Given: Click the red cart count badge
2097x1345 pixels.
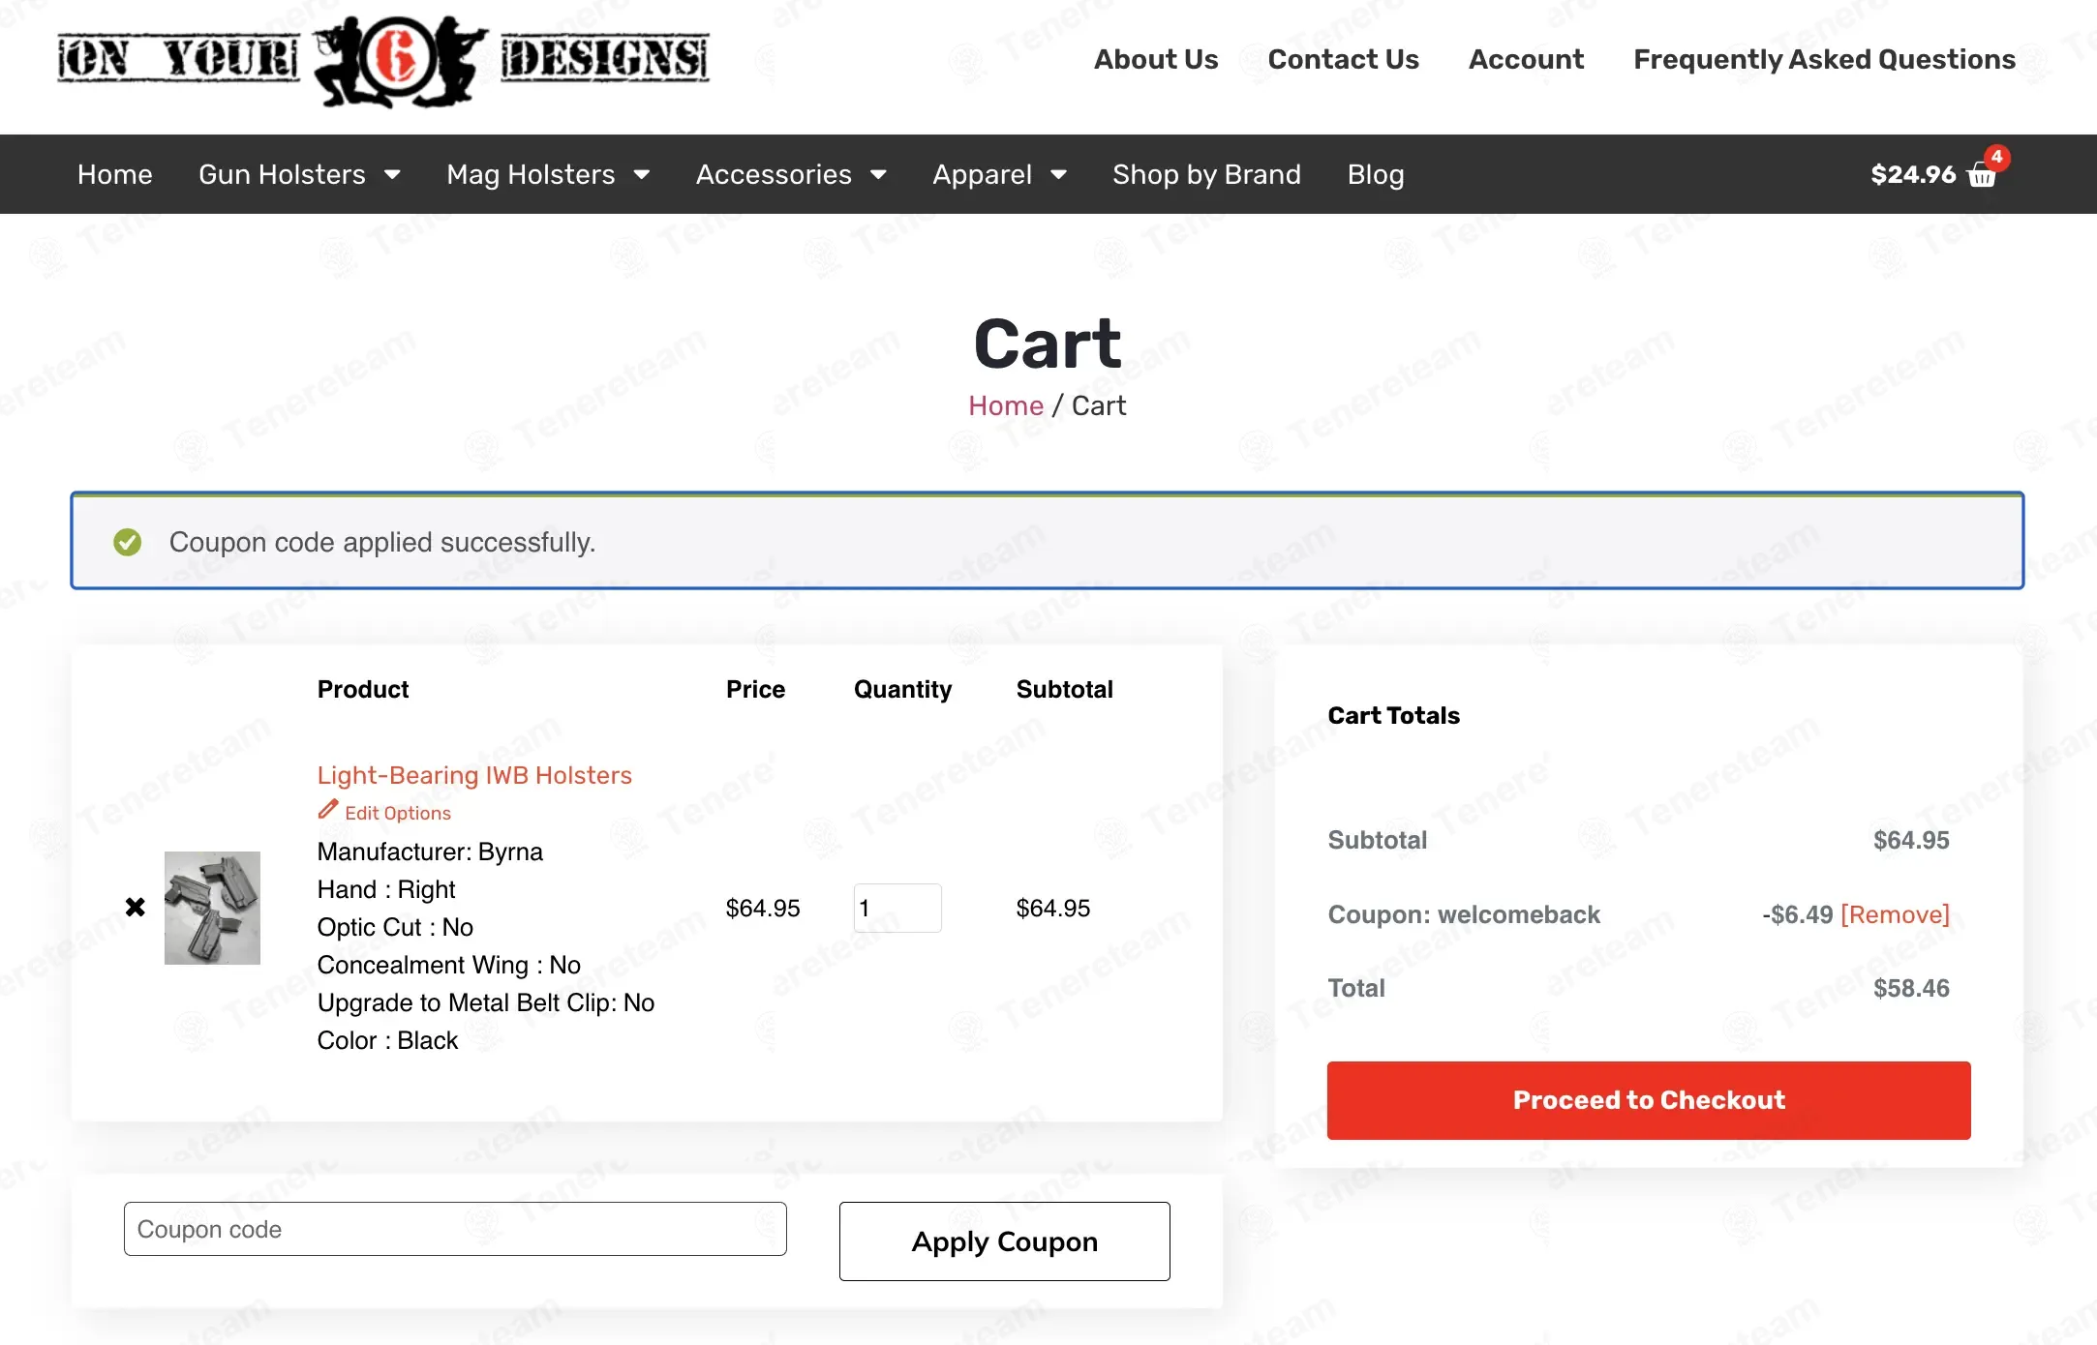Looking at the screenshot, I should click(1996, 157).
